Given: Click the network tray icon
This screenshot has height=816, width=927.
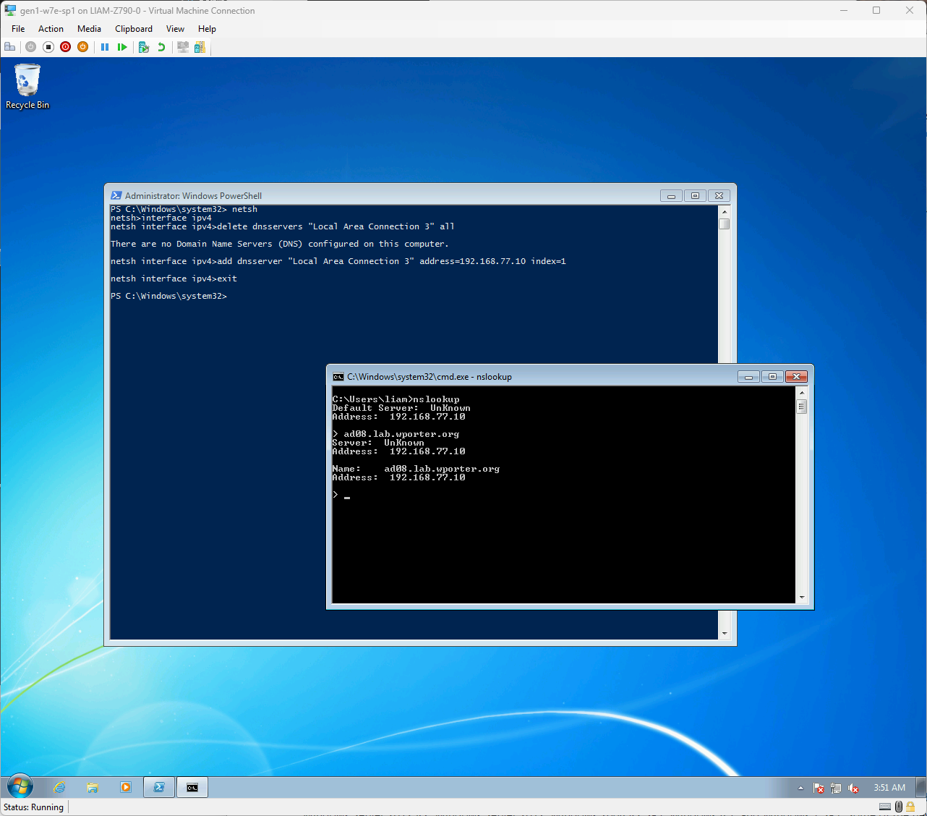Looking at the screenshot, I should point(836,788).
